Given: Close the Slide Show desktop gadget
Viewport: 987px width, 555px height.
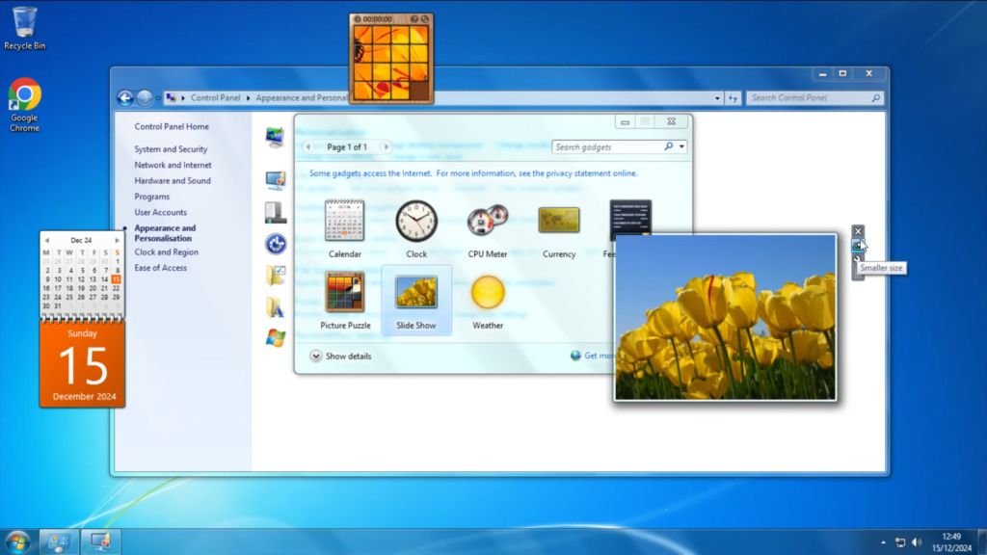Looking at the screenshot, I should 858,231.
